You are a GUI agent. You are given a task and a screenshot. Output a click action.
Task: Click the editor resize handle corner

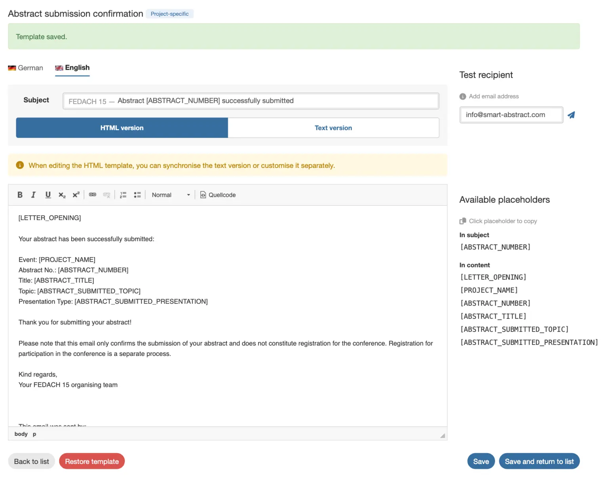coord(443,435)
